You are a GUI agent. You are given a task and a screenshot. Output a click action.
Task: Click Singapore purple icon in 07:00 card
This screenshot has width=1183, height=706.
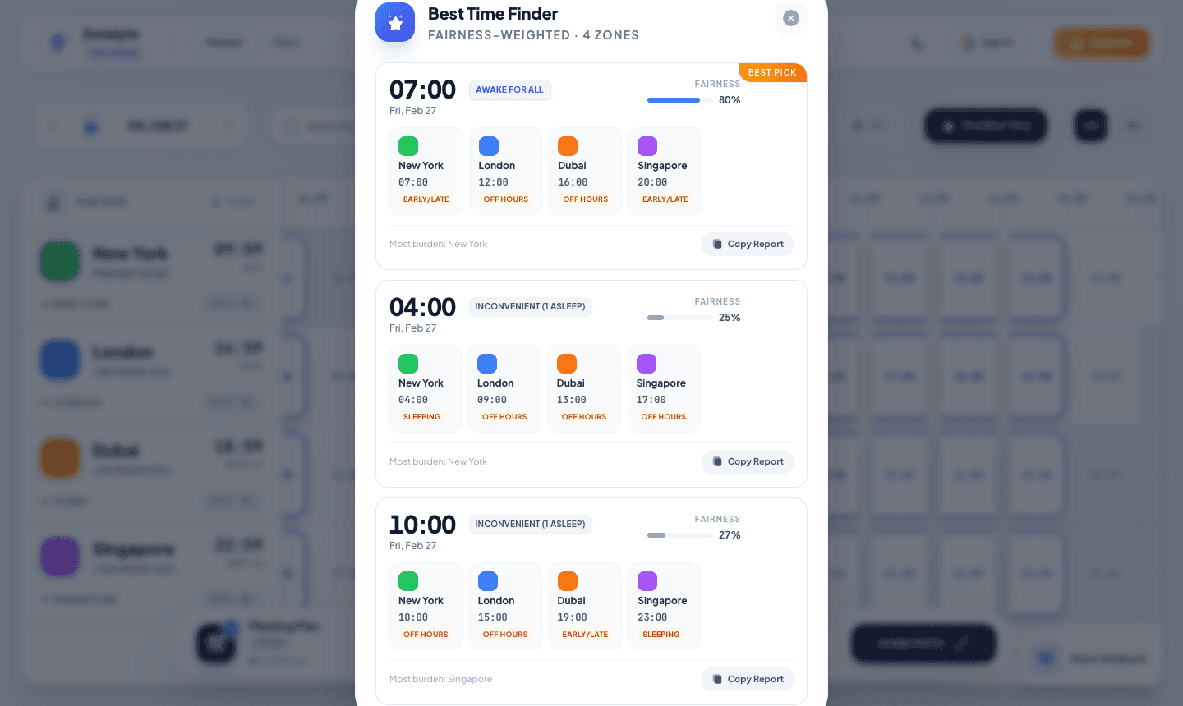(647, 146)
